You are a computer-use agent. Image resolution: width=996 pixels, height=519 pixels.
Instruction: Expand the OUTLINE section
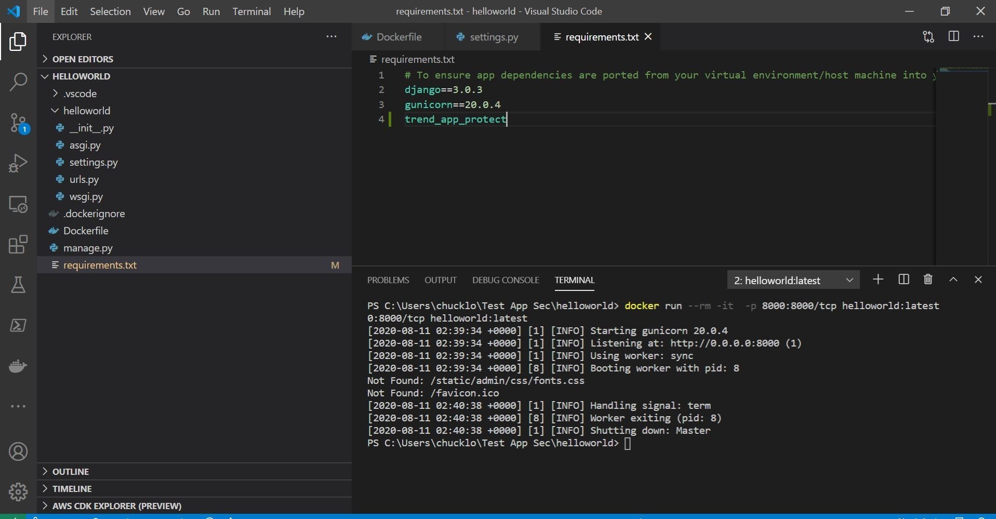click(194, 471)
